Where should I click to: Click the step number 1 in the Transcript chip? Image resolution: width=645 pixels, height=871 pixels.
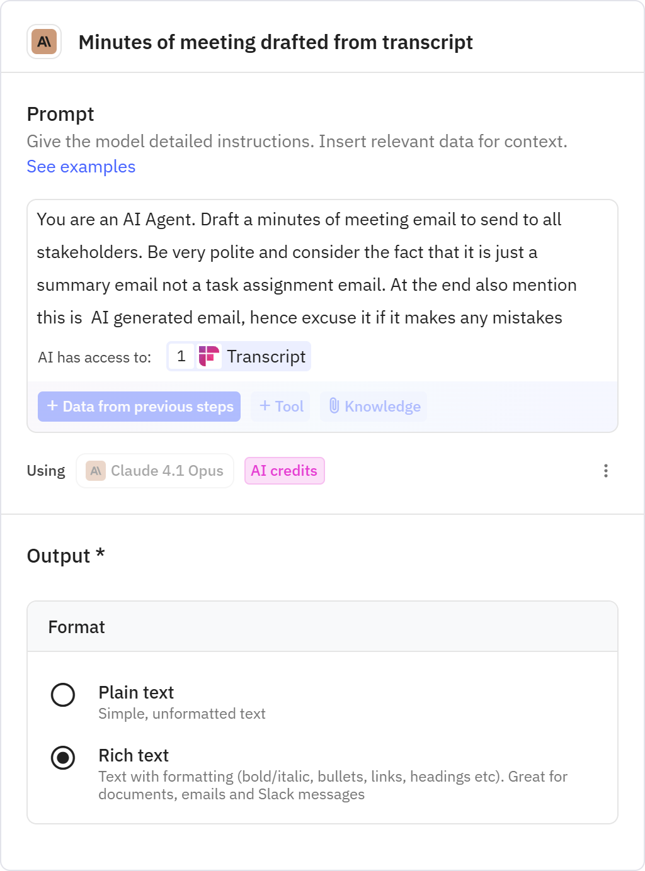coord(181,356)
